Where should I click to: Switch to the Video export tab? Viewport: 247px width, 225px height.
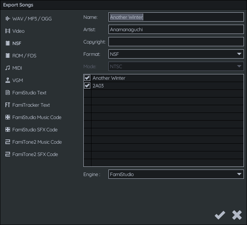tap(15, 31)
